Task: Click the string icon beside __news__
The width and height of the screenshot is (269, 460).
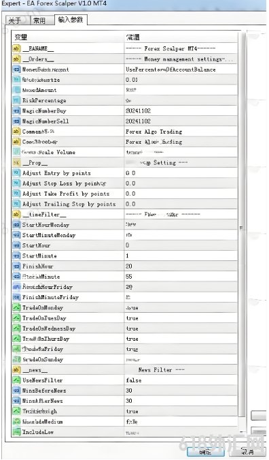Action: pyautogui.click(x=16, y=369)
